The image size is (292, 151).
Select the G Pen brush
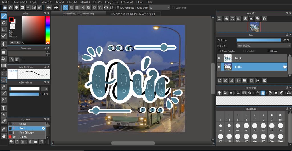tap(27, 137)
